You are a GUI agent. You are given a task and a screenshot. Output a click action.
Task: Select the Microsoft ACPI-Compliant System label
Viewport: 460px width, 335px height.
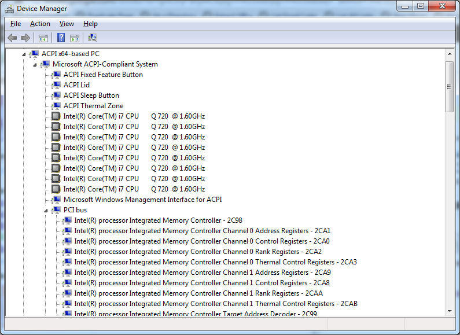(x=105, y=64)
